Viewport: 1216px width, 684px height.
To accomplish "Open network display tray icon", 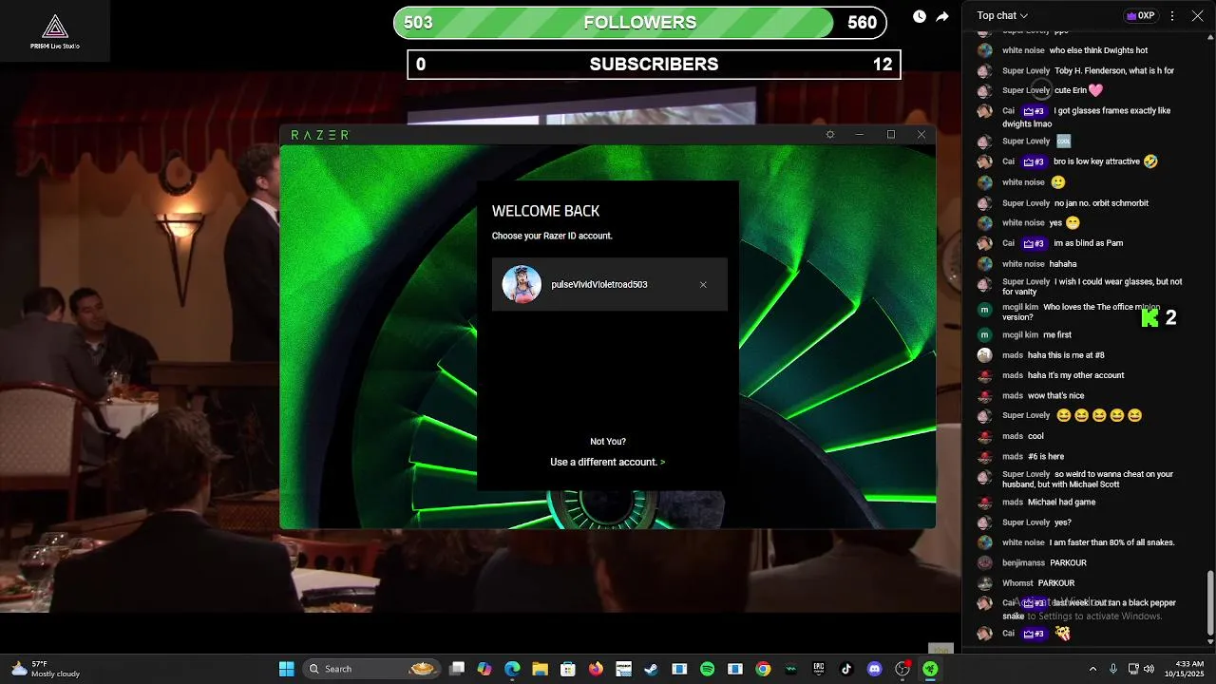I will click(1133, 669).
